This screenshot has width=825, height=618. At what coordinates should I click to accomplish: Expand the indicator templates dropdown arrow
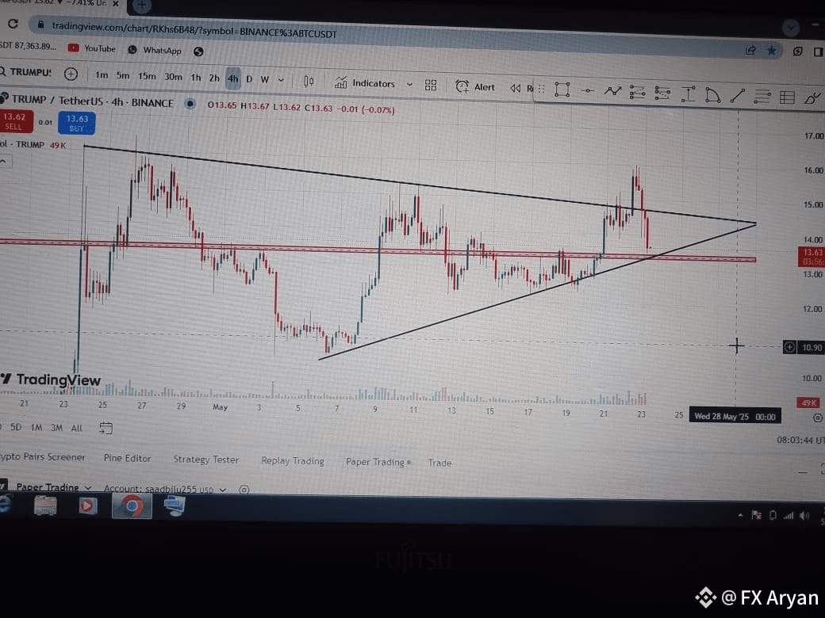(x=409, y=84)
